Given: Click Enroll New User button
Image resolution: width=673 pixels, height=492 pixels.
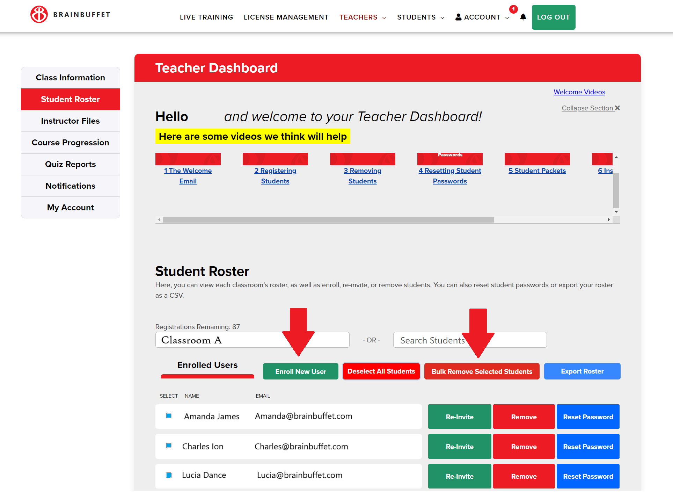Looking at the screenshot, I should click(x=300, y=371).
